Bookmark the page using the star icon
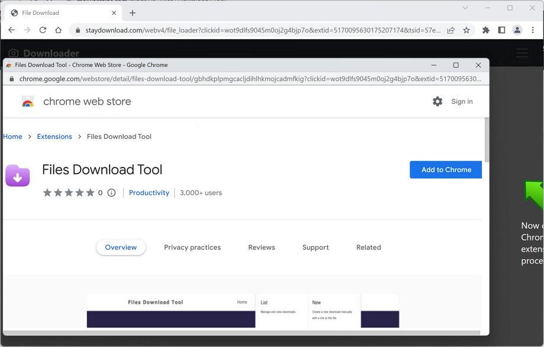The height and width of the screenshot is (347, 544). [x=466, y=30]
